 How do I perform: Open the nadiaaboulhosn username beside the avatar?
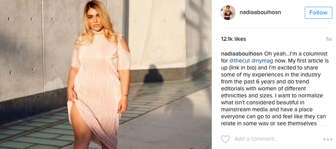click(260, 12)
